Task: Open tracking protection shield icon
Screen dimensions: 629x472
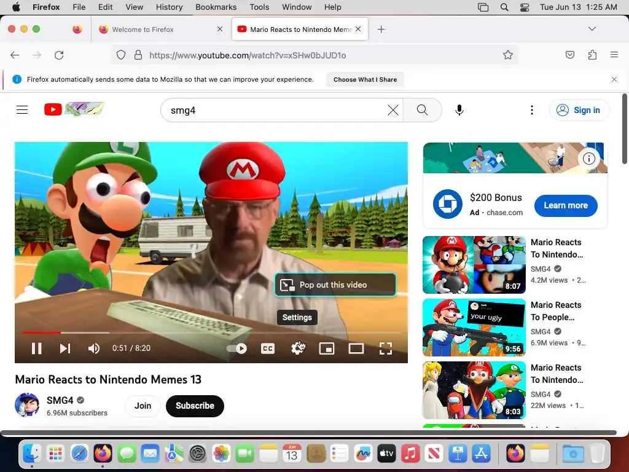Action: coord(121,55)
